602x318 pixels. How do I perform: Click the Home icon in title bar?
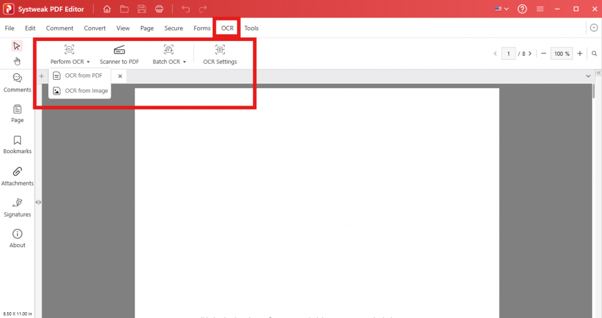coord(106,9)
